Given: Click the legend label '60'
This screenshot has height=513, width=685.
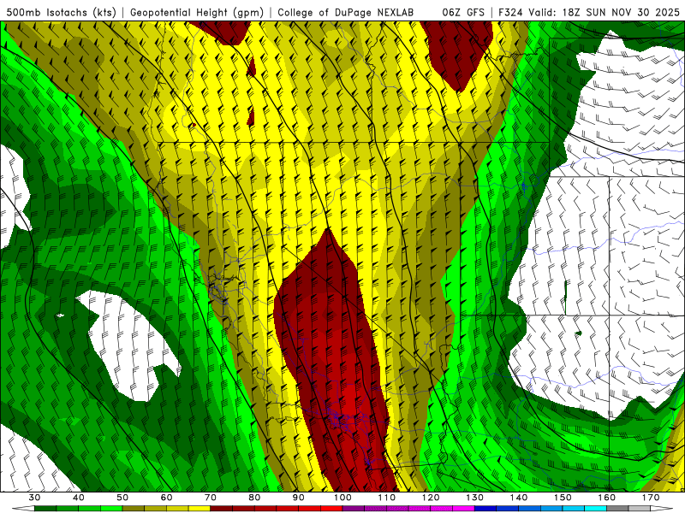Looking at the screenshot, I should [166, 498].
